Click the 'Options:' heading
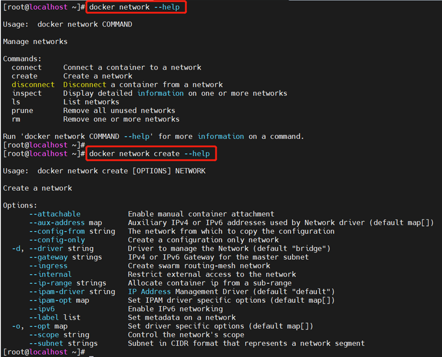Viewport: 442px width, 357px height. 20,205
